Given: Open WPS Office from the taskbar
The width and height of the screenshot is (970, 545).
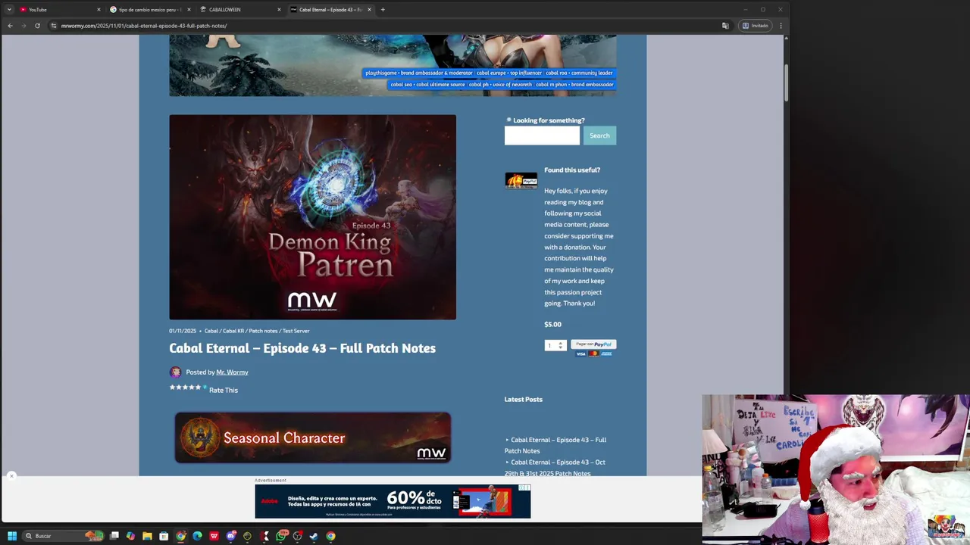Looking at the screenshot, I should 214,536.
